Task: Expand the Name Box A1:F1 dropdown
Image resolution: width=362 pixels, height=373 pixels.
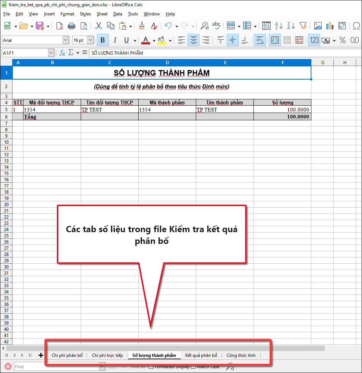Action: tap(51, 53)
